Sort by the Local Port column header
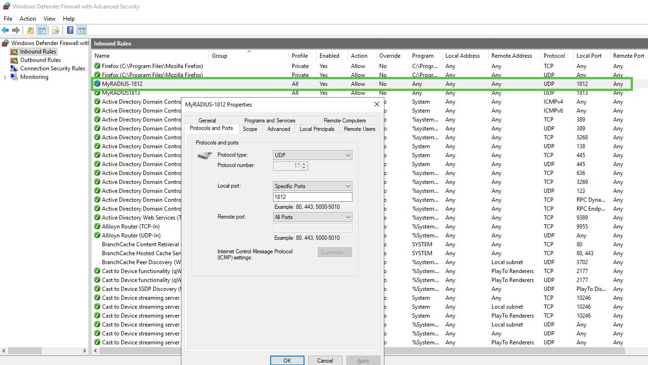This screenshot has height=365, width=648. tap(592, 56)
